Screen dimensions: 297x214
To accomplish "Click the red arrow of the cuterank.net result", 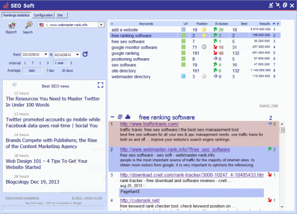I will pyautogui.click(x=269, y=200).
